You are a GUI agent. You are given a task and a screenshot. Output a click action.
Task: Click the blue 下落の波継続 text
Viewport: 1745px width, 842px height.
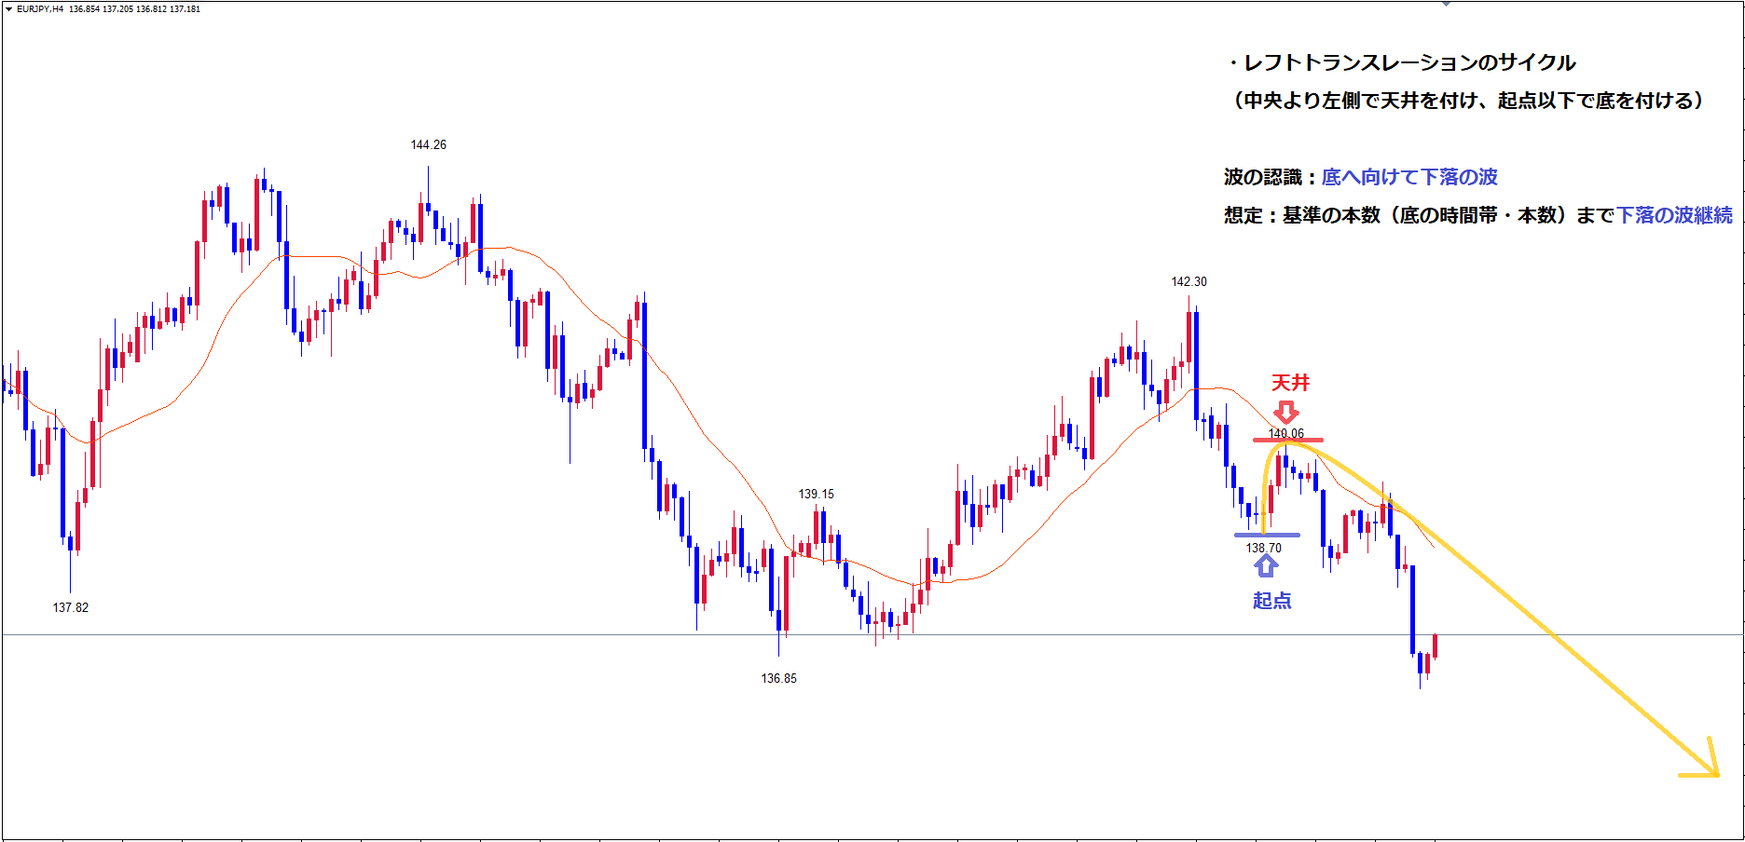pyautogui.click(x=1673, y=215)
